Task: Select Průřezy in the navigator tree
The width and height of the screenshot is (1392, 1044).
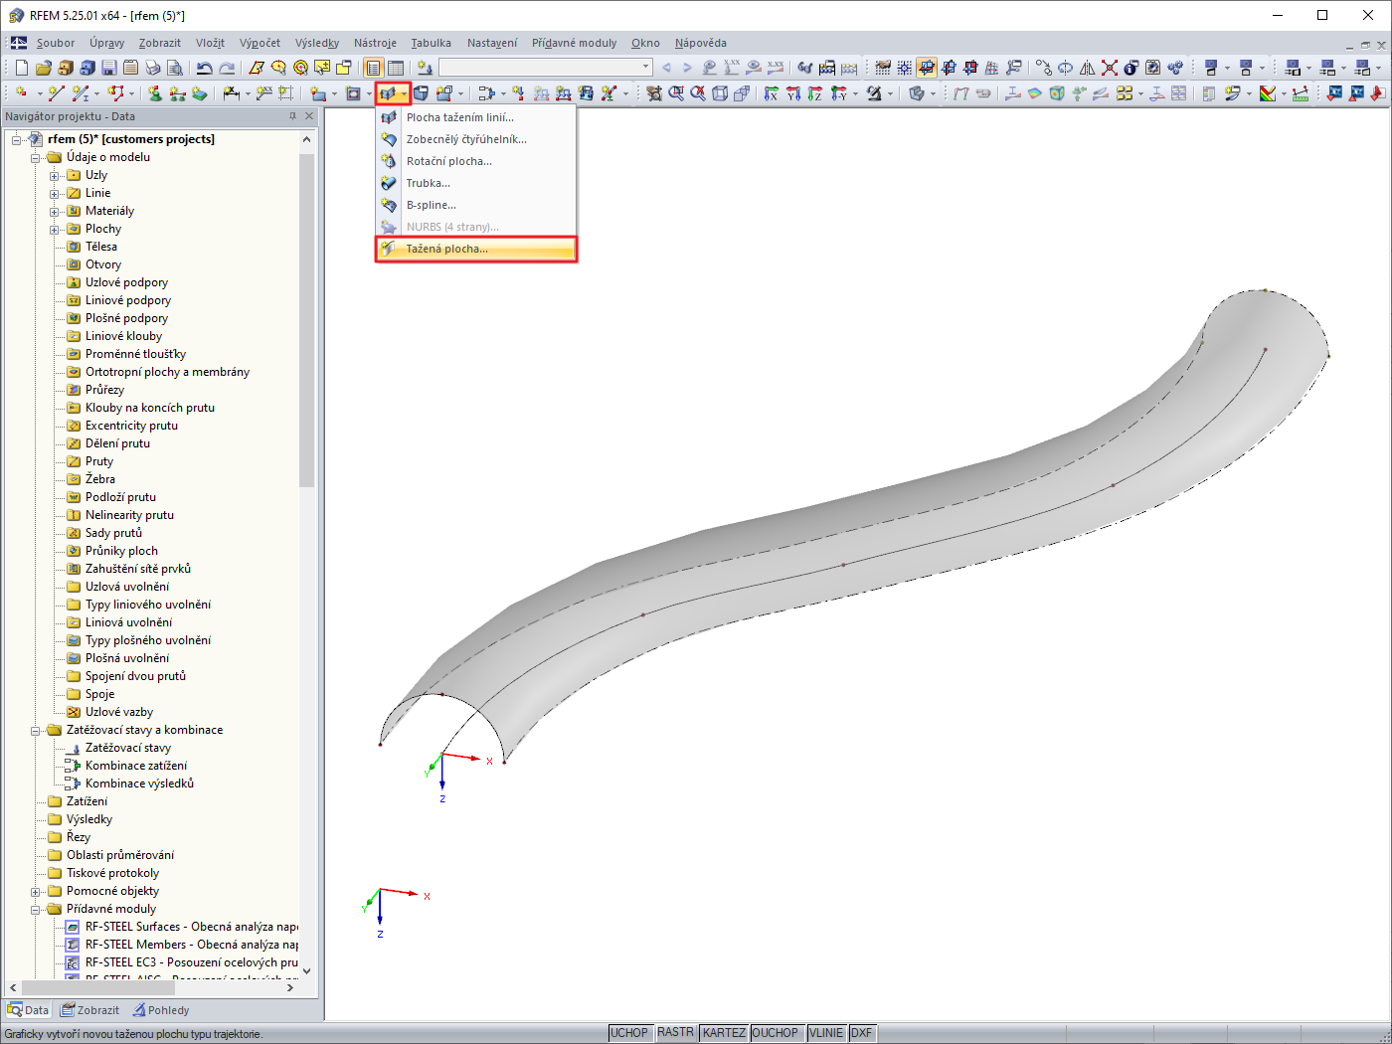Action: pyautogui.click(x=104, y=390)
